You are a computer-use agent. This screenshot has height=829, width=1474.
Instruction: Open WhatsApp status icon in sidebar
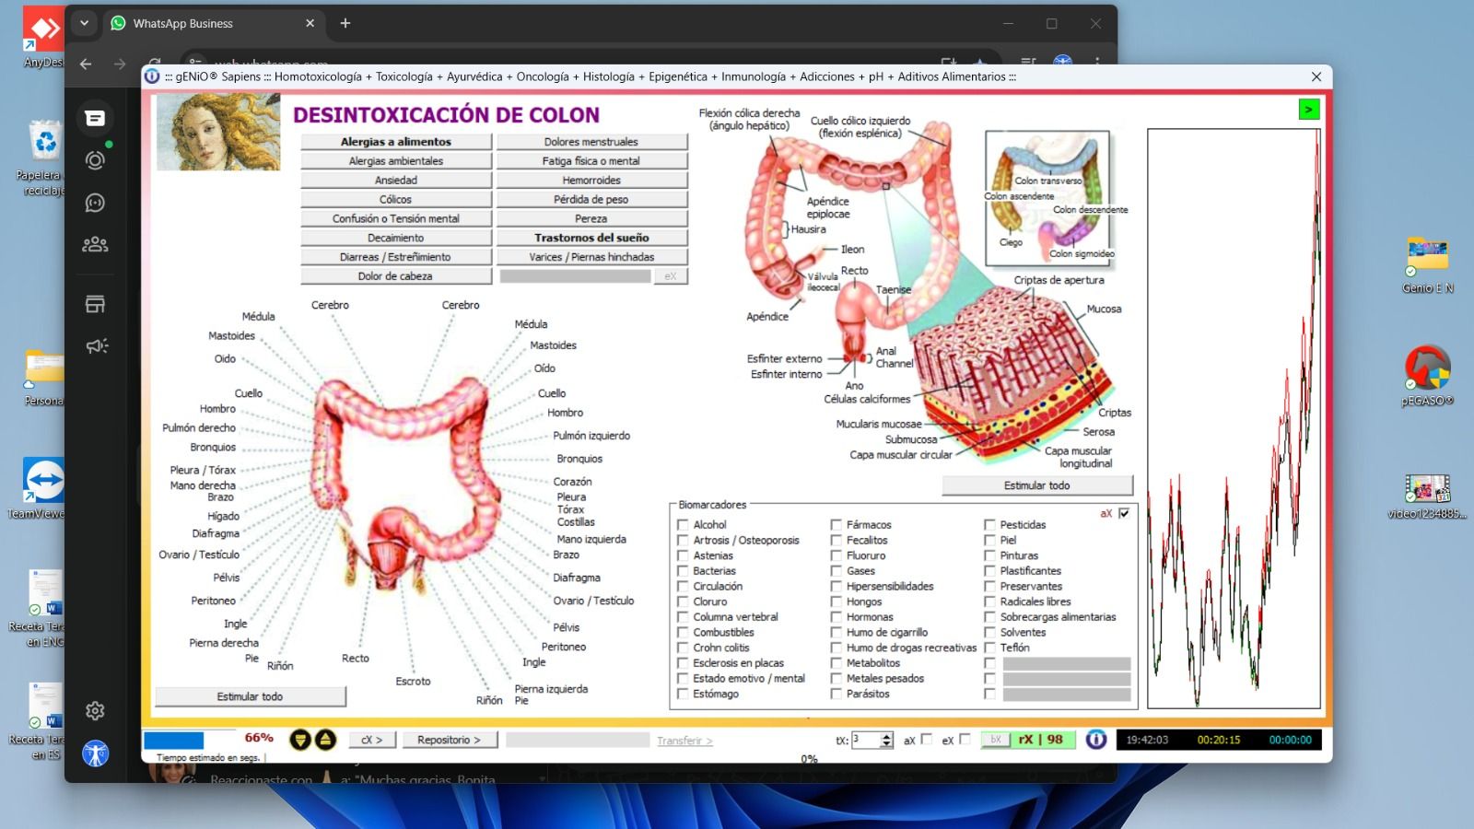click(x=95, y=160)
